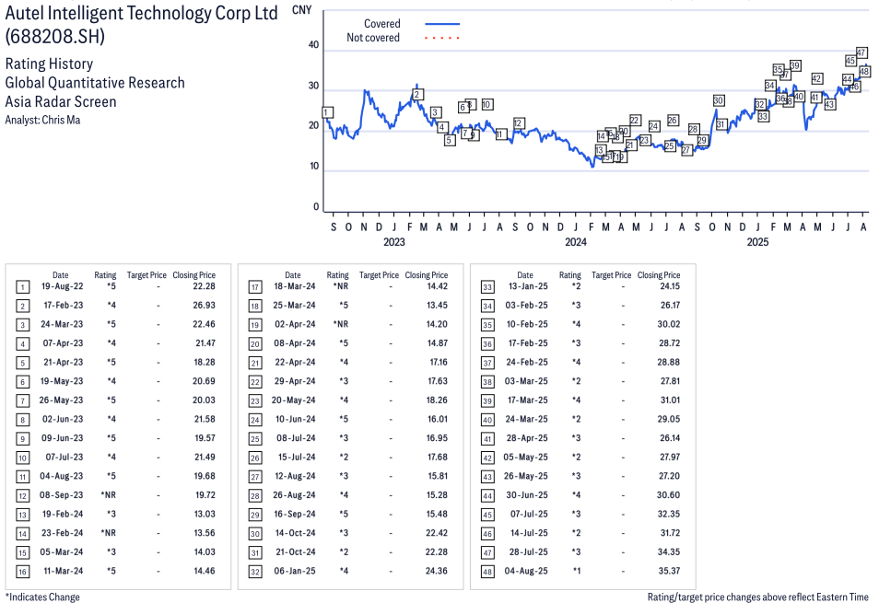Click chart marker 27 on the price line
The image size is (879, 603).
(686, 150)
